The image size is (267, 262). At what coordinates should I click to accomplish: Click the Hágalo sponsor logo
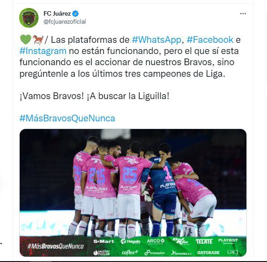click(131, 241)
